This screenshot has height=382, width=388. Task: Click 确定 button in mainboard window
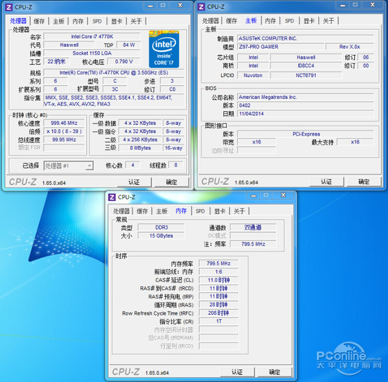click(363, 182)
